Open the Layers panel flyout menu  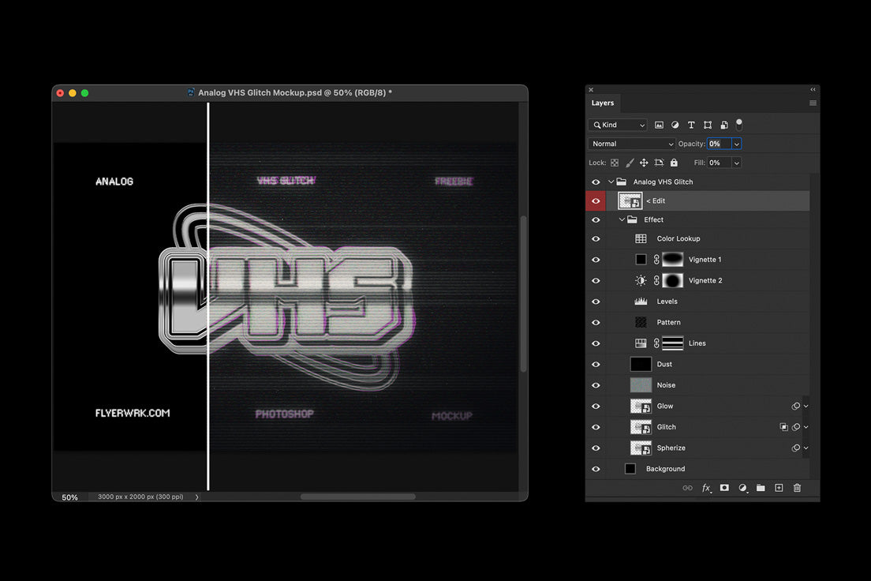[x=813, y=103]
